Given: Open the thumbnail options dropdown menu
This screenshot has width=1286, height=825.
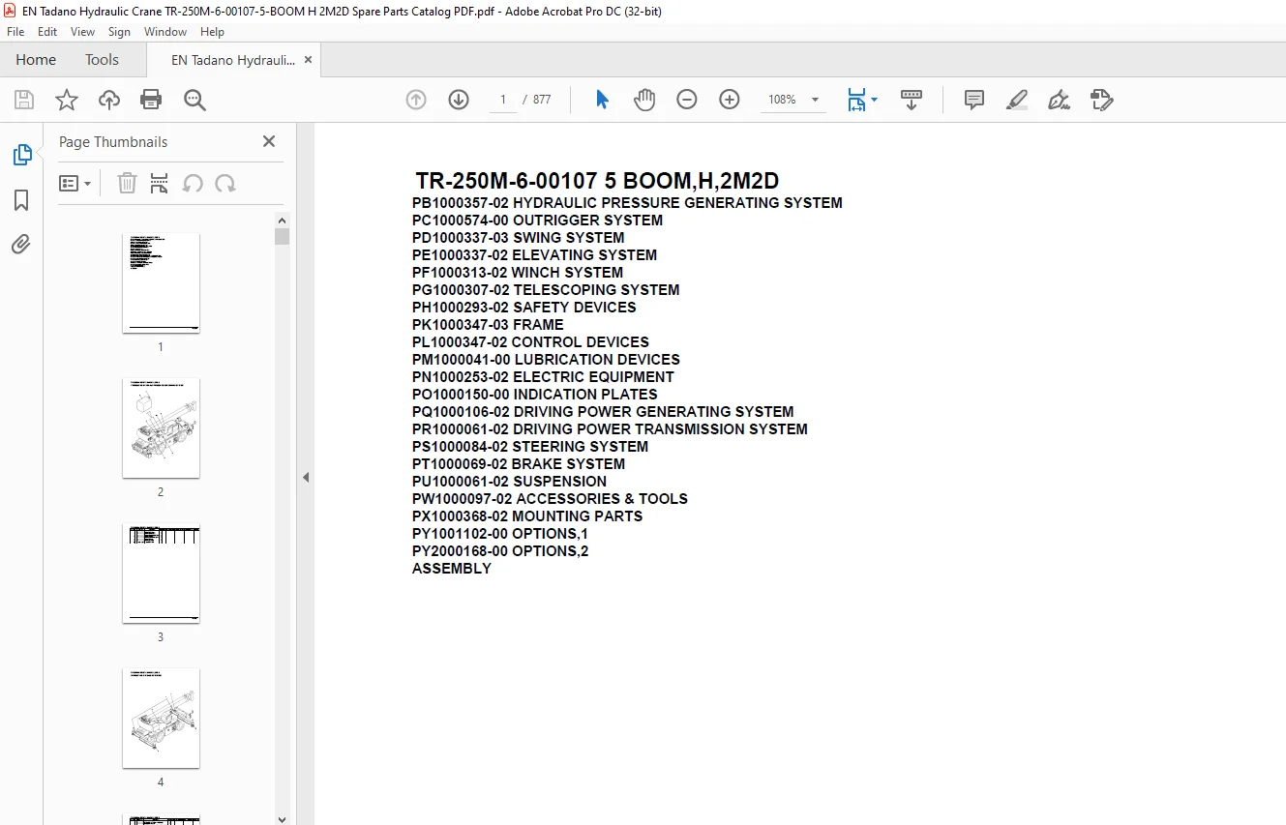Looking at the screenshot, I should pyautogui.click(x=75, y=184).
